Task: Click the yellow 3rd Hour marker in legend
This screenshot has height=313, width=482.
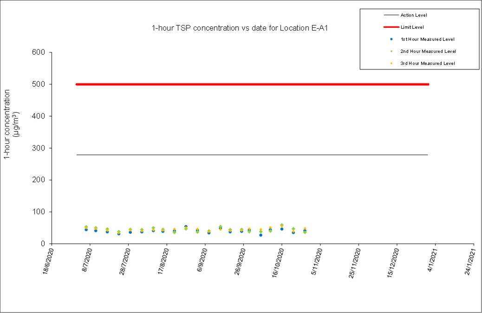Action: (x=391, y=63)
